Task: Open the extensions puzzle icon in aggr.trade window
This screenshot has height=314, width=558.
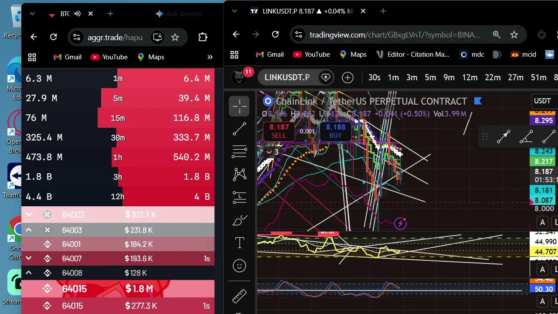Action: [x=203, y=37]
